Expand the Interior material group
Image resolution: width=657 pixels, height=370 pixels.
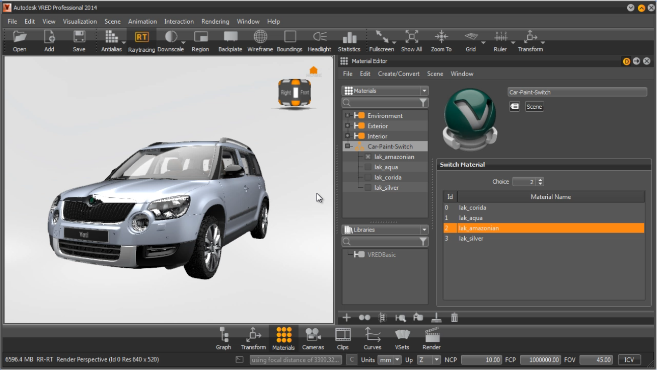[x=347, y=136]
